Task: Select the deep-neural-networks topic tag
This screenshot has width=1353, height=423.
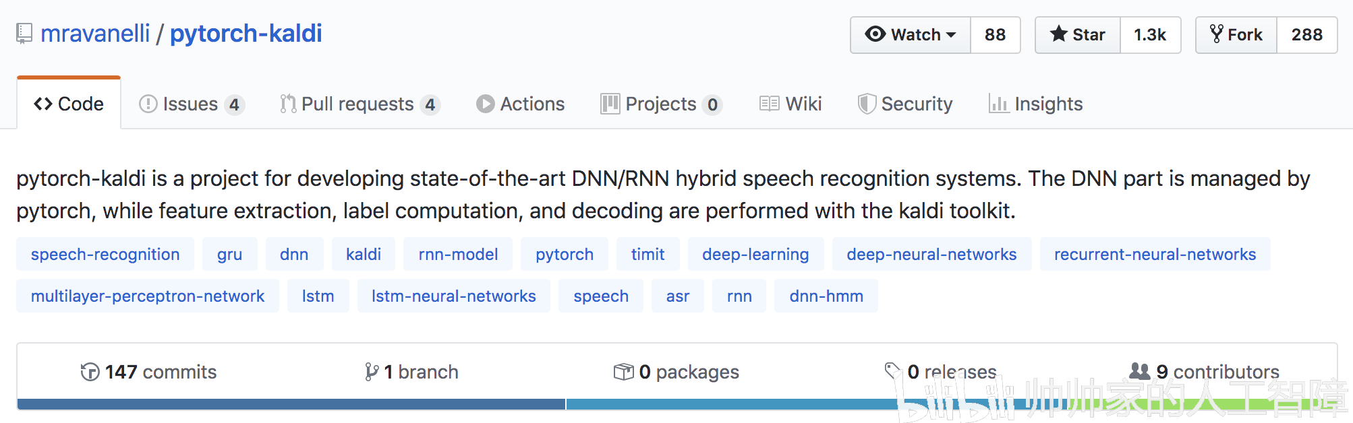Action: click(x=931, y=254)
